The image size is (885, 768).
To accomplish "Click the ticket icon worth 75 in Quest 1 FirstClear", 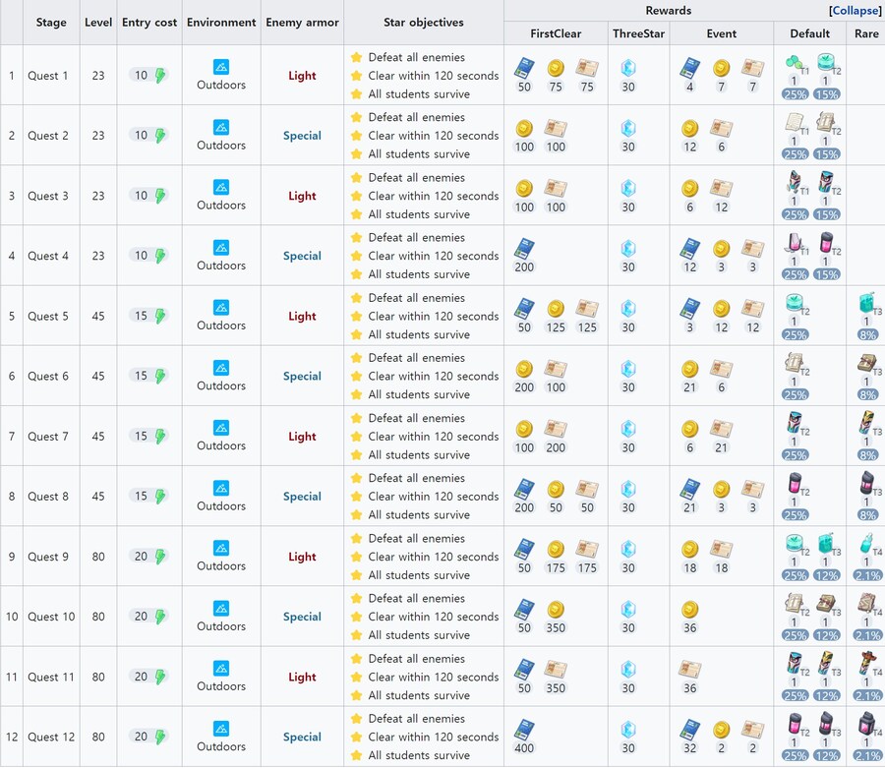I will click(x=587, y=68).
